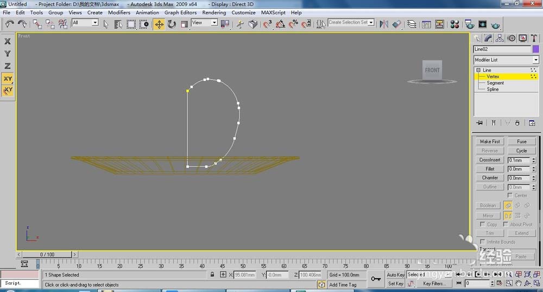Click the Chamfer button

click(490, 178)
